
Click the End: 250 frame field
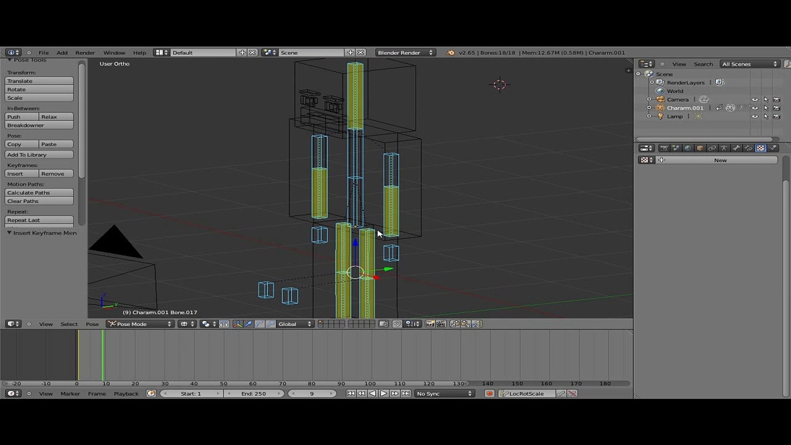pyautogui.click(x=254, y=393)
